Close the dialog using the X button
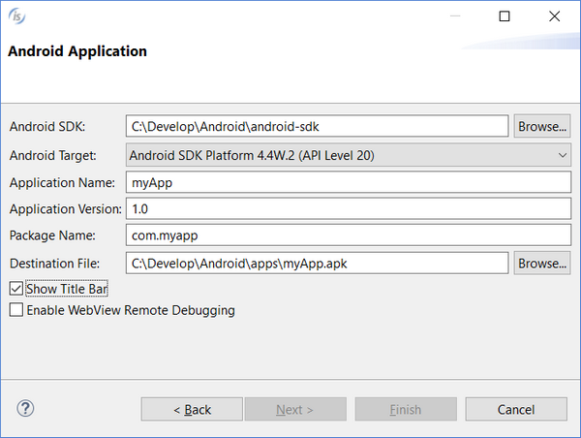 tap(553, 16)
